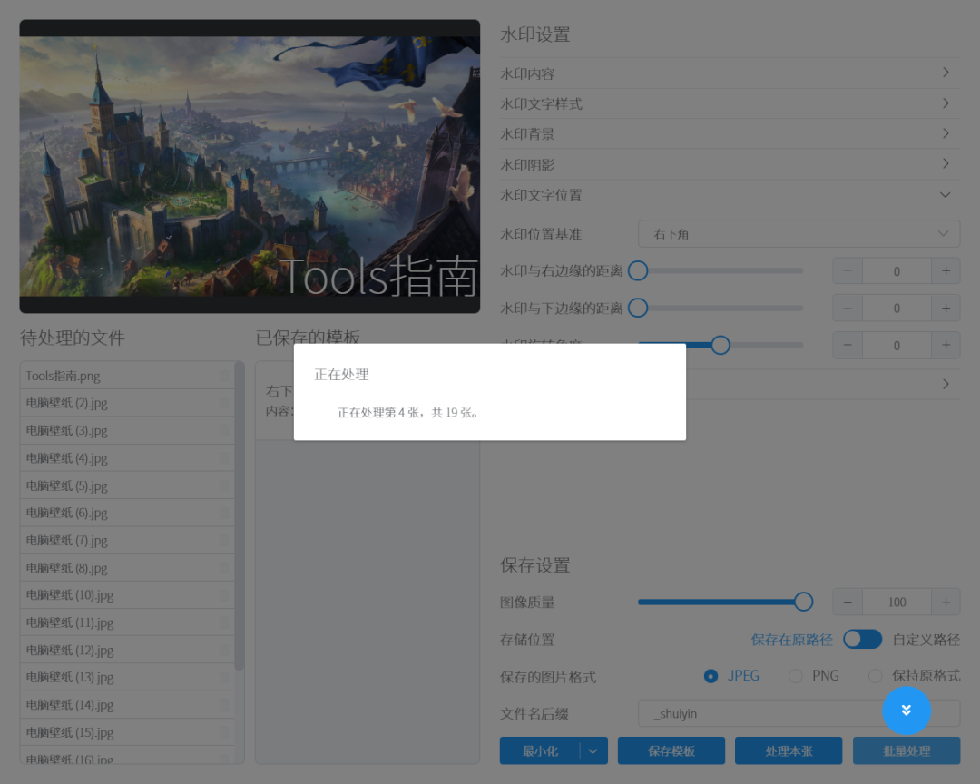This screenshot has height=784, width=980.
Task: Decrease 图像质量 with minus button
Action: (848, 602)
